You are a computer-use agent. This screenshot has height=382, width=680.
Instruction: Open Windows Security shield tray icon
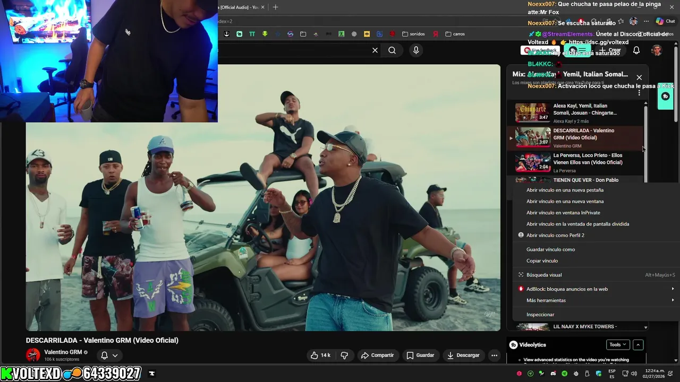pos(599,374)
